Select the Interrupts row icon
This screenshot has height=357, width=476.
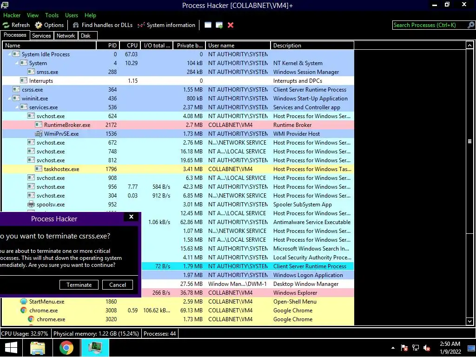[x=24, y=81]
